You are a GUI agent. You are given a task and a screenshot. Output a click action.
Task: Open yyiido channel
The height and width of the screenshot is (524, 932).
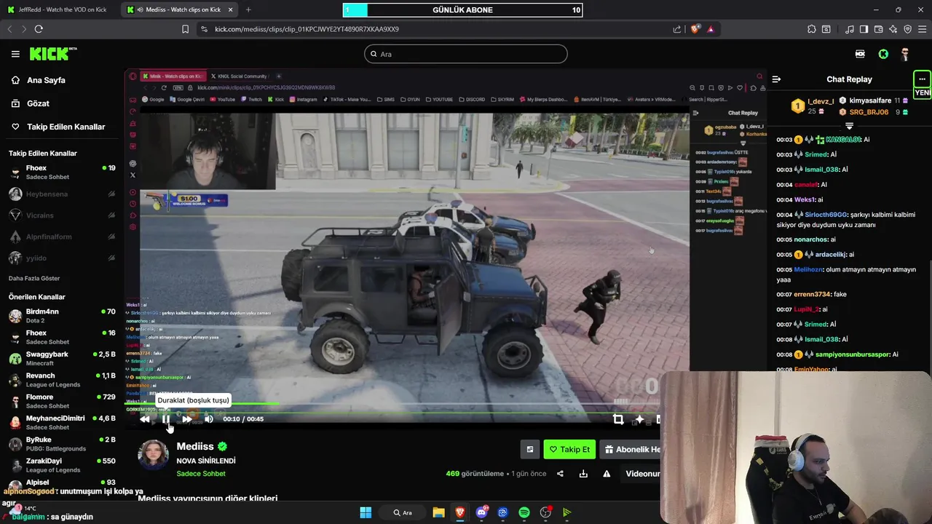[x=62, y=258]
